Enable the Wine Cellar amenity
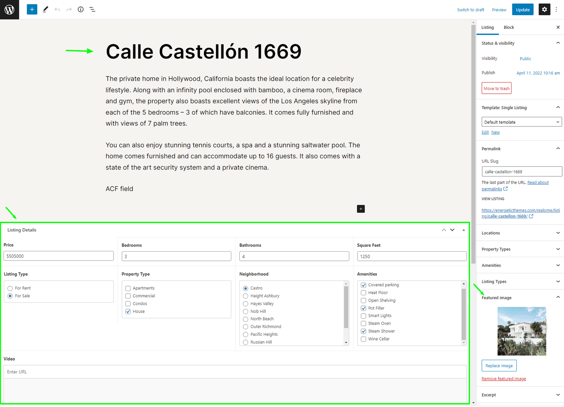The height and width of the screenshot is (407, 564). (x=363, y=339)
